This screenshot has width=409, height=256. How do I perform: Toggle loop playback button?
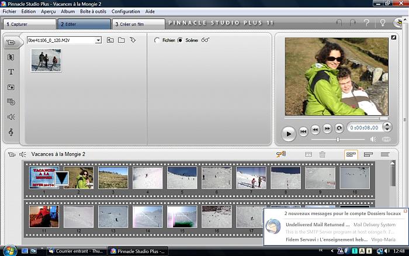339,128
